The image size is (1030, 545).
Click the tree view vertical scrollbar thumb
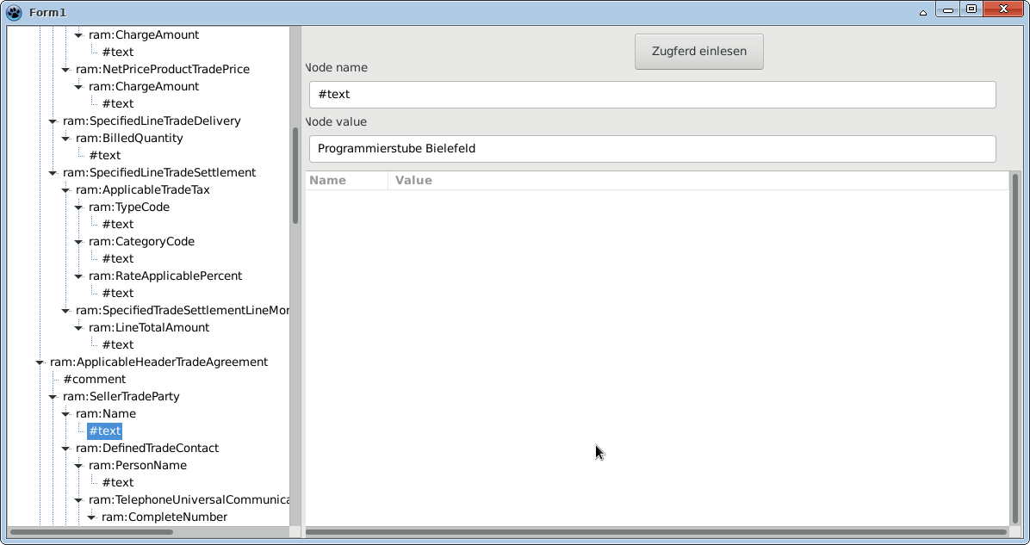295,176
